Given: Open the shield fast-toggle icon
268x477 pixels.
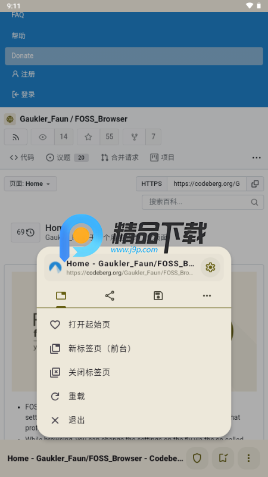Looking at the screenshot, I should (x=197, y=458).
